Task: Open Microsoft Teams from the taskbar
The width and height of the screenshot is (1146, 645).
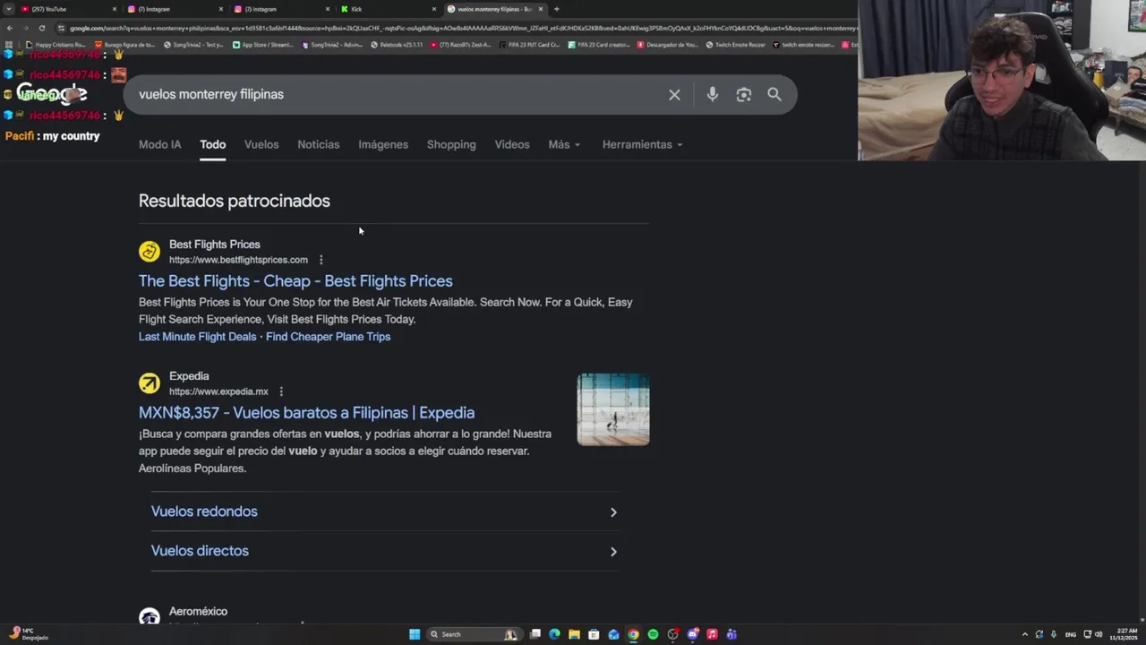Action: coord(731,634)
